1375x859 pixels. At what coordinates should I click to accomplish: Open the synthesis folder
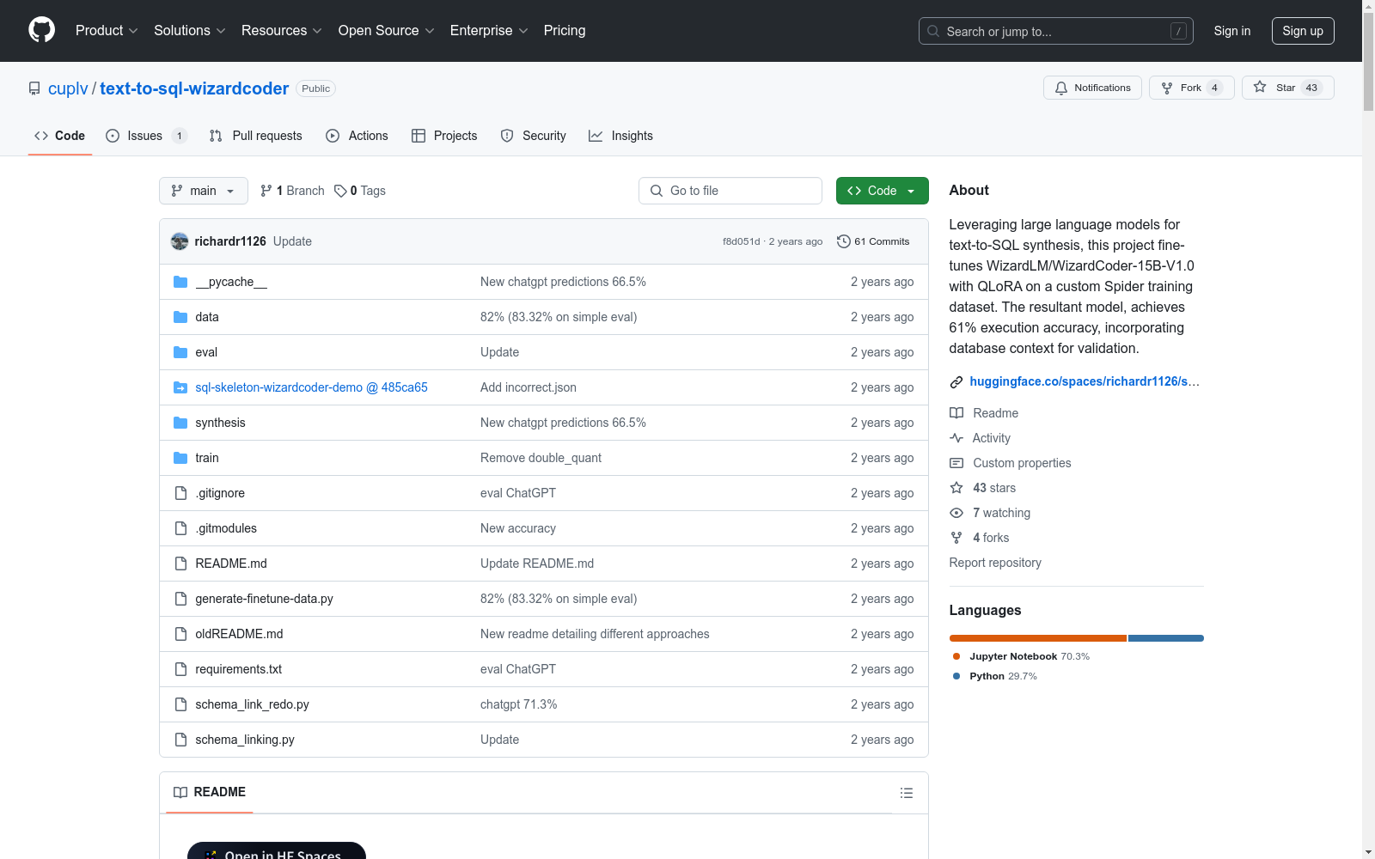[220, 423]
